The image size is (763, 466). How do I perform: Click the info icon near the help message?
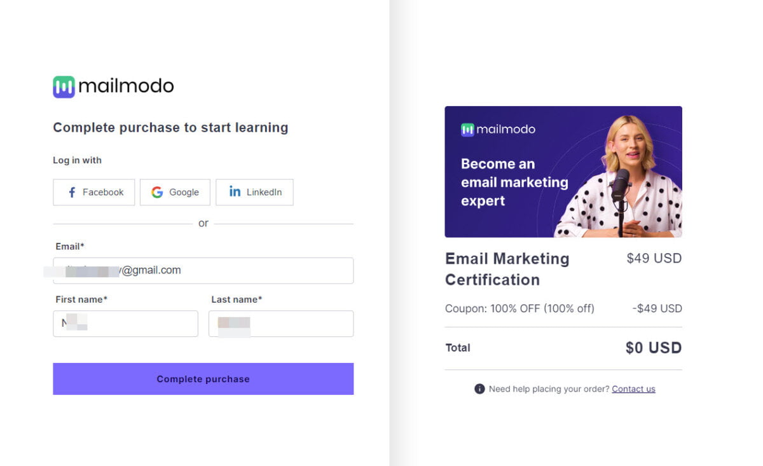[x=479, y=388]
